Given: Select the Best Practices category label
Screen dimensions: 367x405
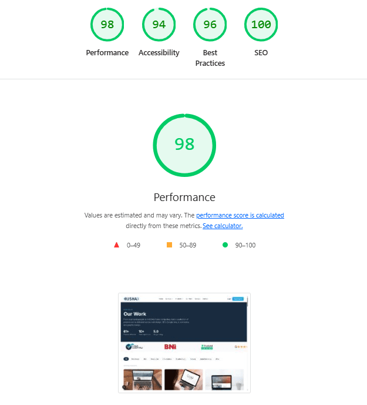Looking at the screenshot, I should click(210, 58).
